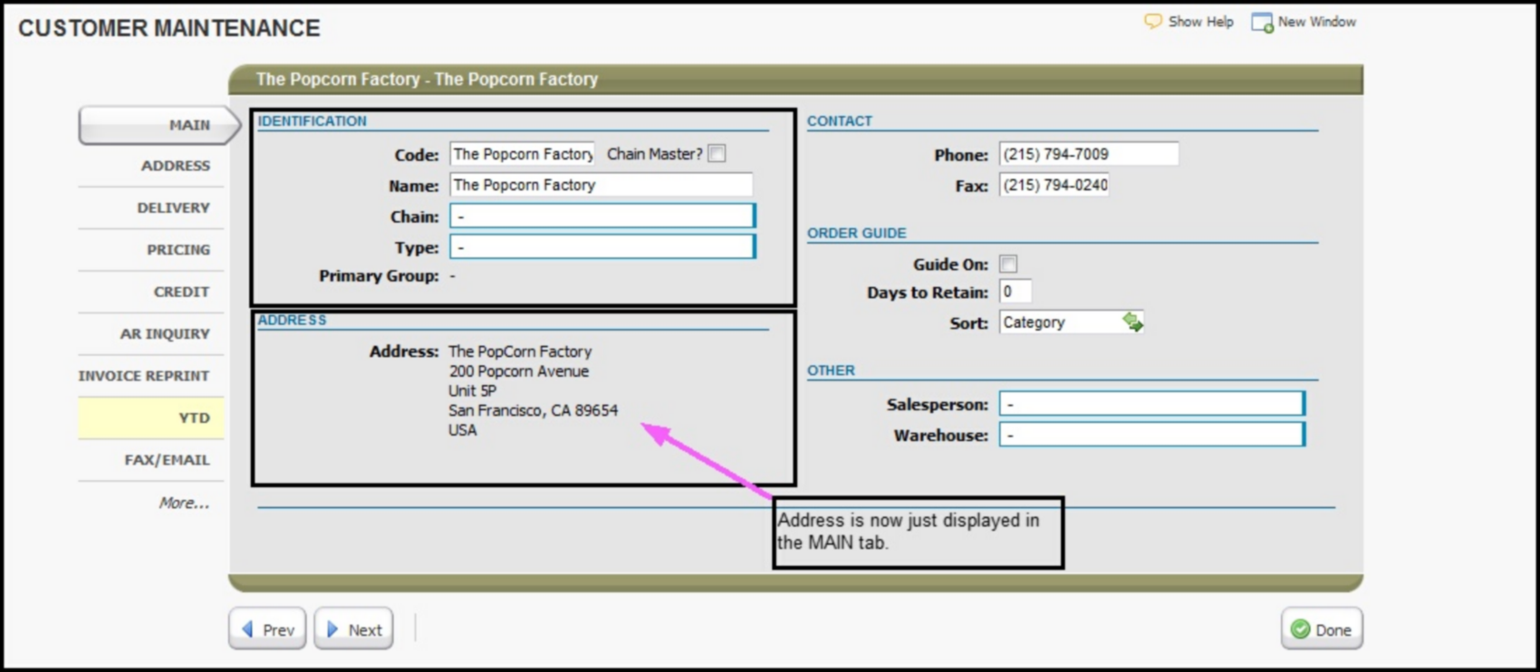Click the IDENTIFICATION section heading

312,120
